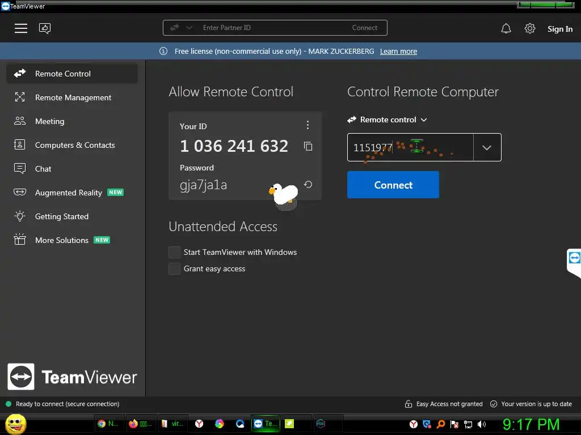Click Connect in the top partner ID bar

(x=365, y=28)
